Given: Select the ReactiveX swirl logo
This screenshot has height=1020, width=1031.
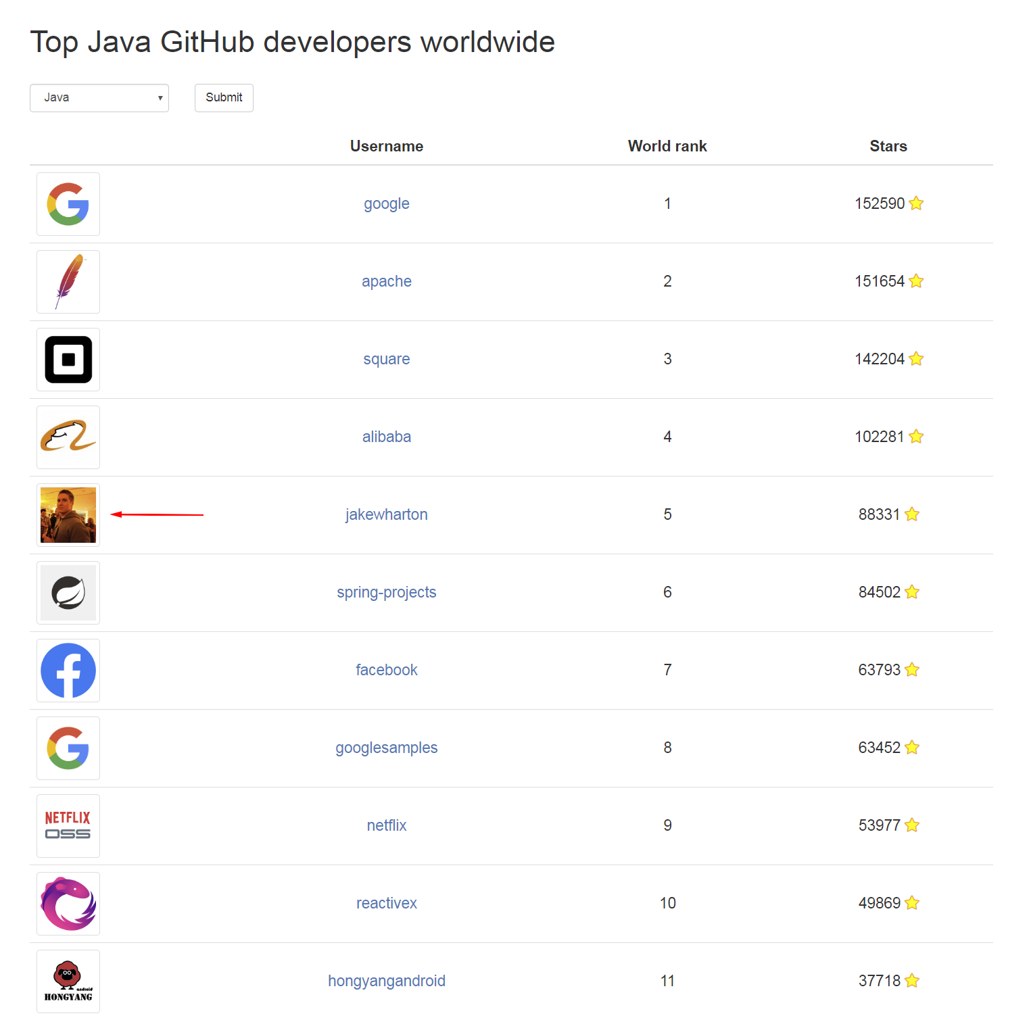Looking at the screenshot, I should click(x=68, y=903).
